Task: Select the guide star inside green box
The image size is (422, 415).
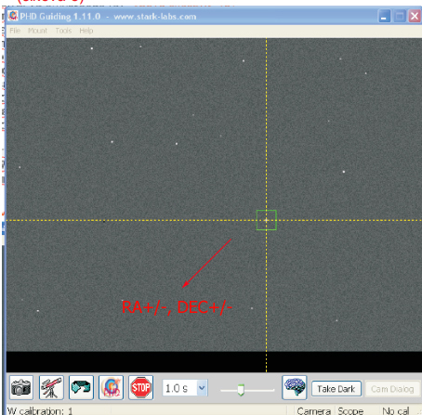Action: pos(266,220)
